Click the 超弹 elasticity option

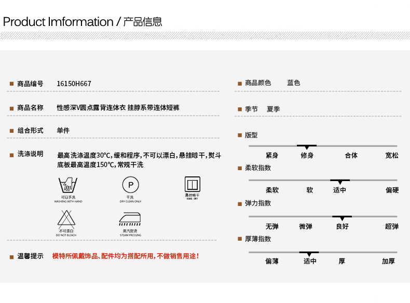(x=392, y=226)
